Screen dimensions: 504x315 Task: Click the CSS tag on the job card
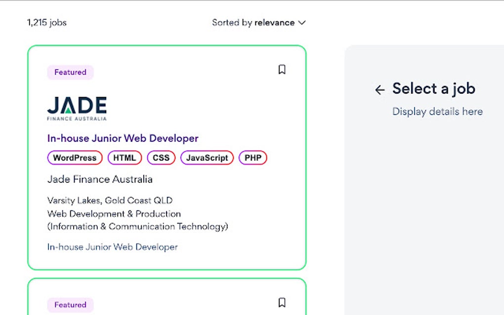161,157
